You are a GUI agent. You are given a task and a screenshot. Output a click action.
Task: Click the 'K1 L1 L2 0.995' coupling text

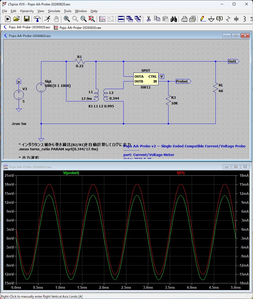(101, 106)
